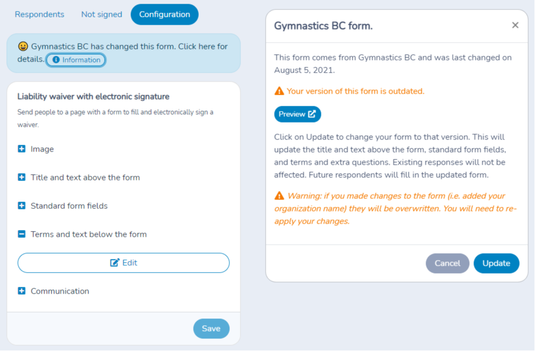This screenshot has height=351, width=535.
Task: Close the Gymnastics BC form dialog
Action: pyautogui.click(x=515, y=25)
